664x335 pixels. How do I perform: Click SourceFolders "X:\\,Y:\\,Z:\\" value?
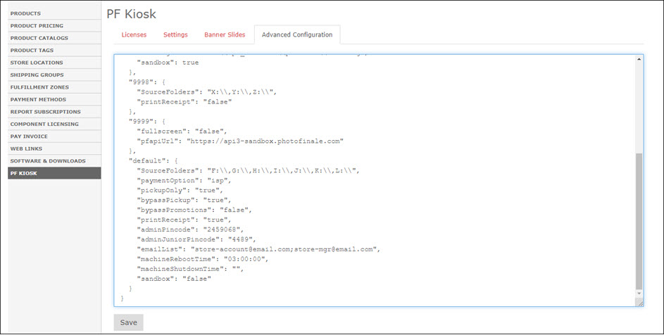(x=241, y=92)
